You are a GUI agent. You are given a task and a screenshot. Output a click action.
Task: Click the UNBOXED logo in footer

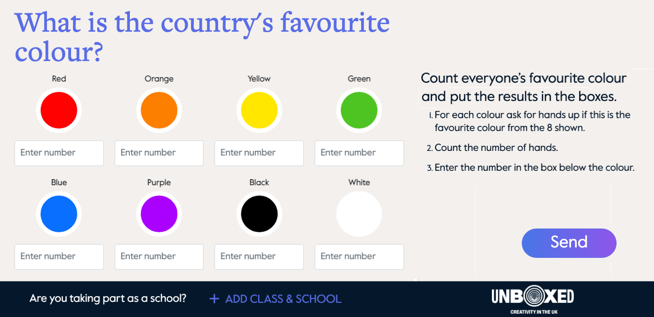[x=533, y=298]
